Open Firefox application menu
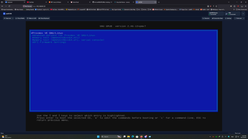This screenshot has height=139, width=248. [x=246, y=6]
